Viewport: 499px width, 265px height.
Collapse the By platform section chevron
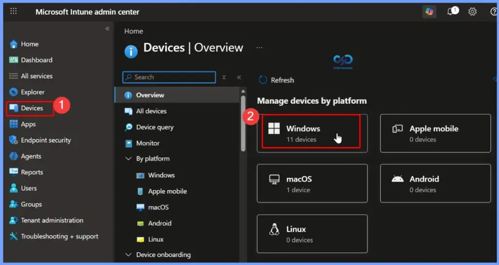128,158
